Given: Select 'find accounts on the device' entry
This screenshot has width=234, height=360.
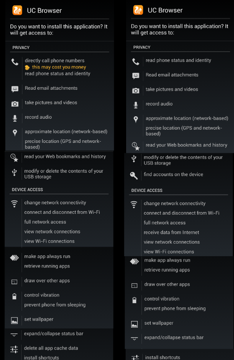Looking at the screenshot, I should click(173, 174).
